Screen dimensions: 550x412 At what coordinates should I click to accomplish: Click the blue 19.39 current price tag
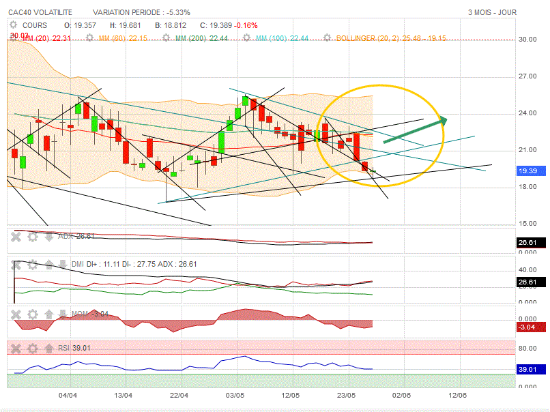(532, 171)
